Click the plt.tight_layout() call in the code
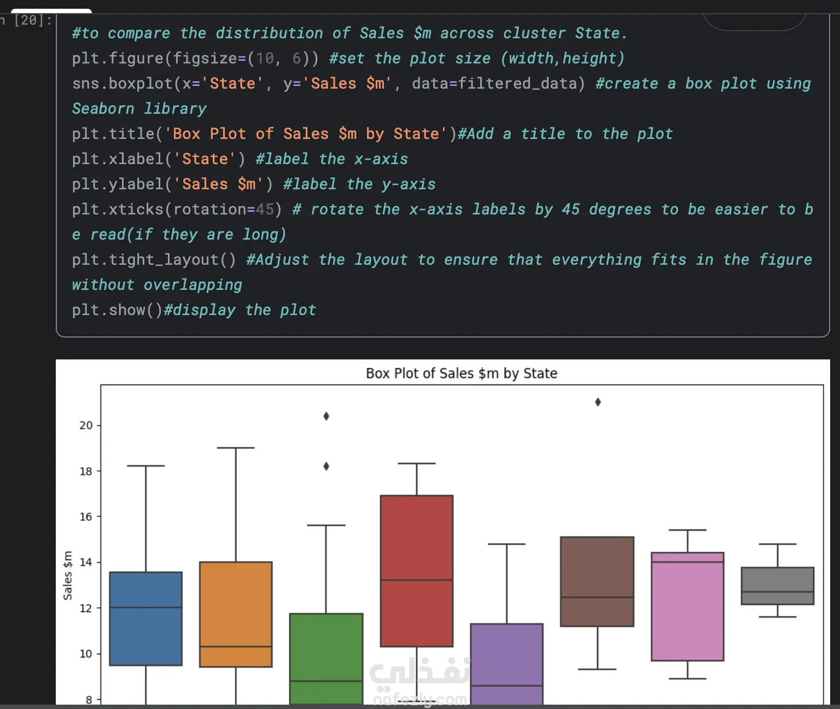This screenshot has width=840, height=709. (x=154, y=260)
